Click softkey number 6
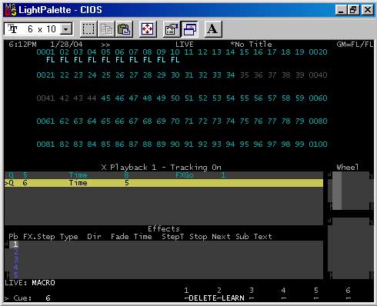The width and height of the screenshot is (377, 306). (x=348, y=291)
